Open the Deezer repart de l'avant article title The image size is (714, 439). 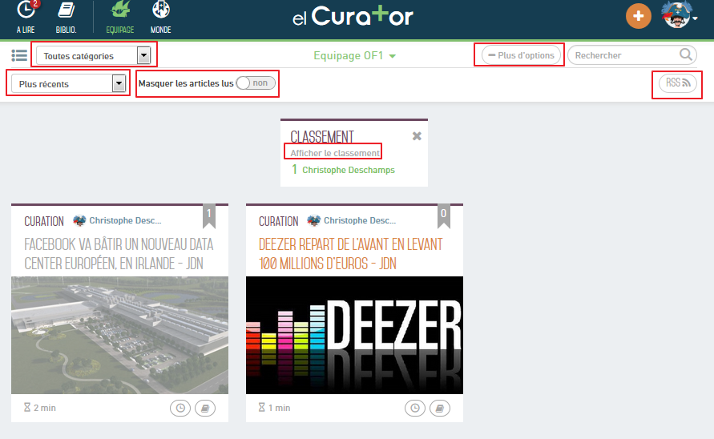click(x=351, y=254)
